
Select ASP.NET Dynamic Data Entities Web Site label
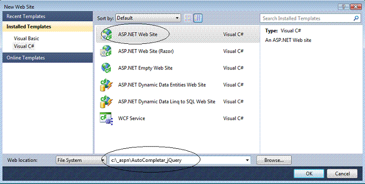[x=162, y=85]
